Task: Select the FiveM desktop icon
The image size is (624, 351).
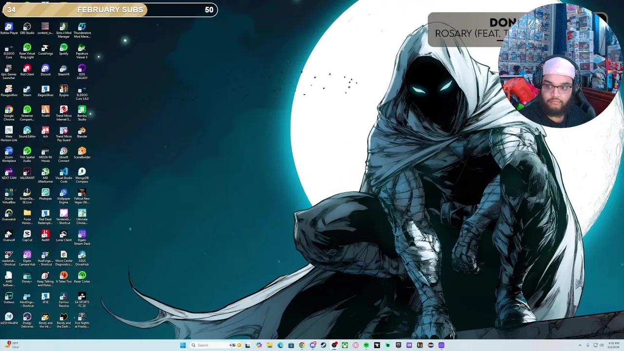Action: click(x=45, y=112)
